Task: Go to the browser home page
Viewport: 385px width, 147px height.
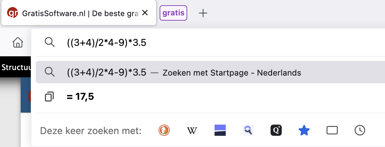Action: (18, 43)
